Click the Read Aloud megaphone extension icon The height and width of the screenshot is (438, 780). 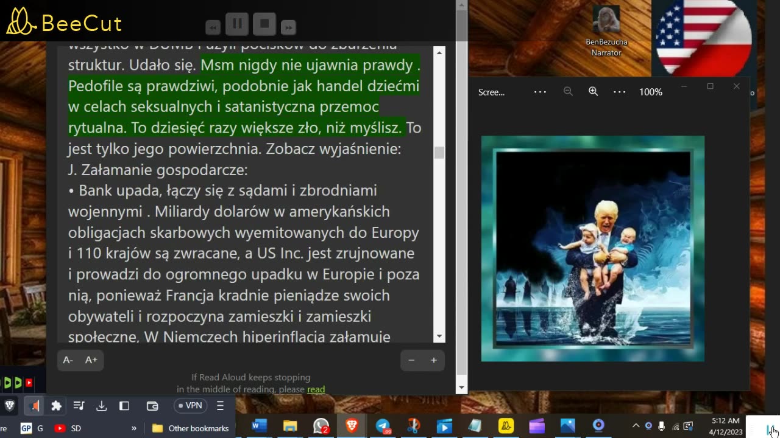click(35, 406)
